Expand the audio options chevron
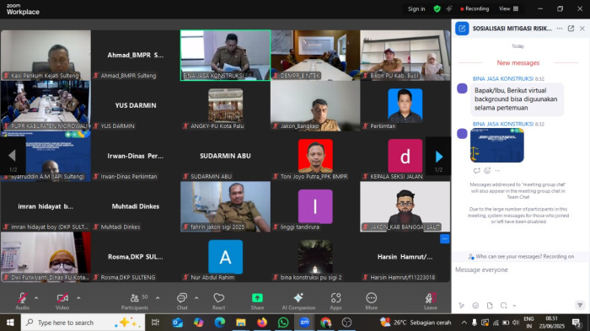The image size is (590, 331). point(36,298)
